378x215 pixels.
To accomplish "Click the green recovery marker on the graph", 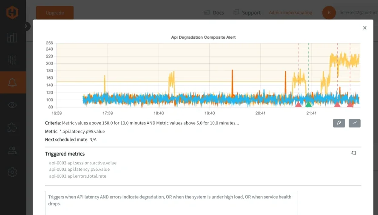I will click(309, 105).
